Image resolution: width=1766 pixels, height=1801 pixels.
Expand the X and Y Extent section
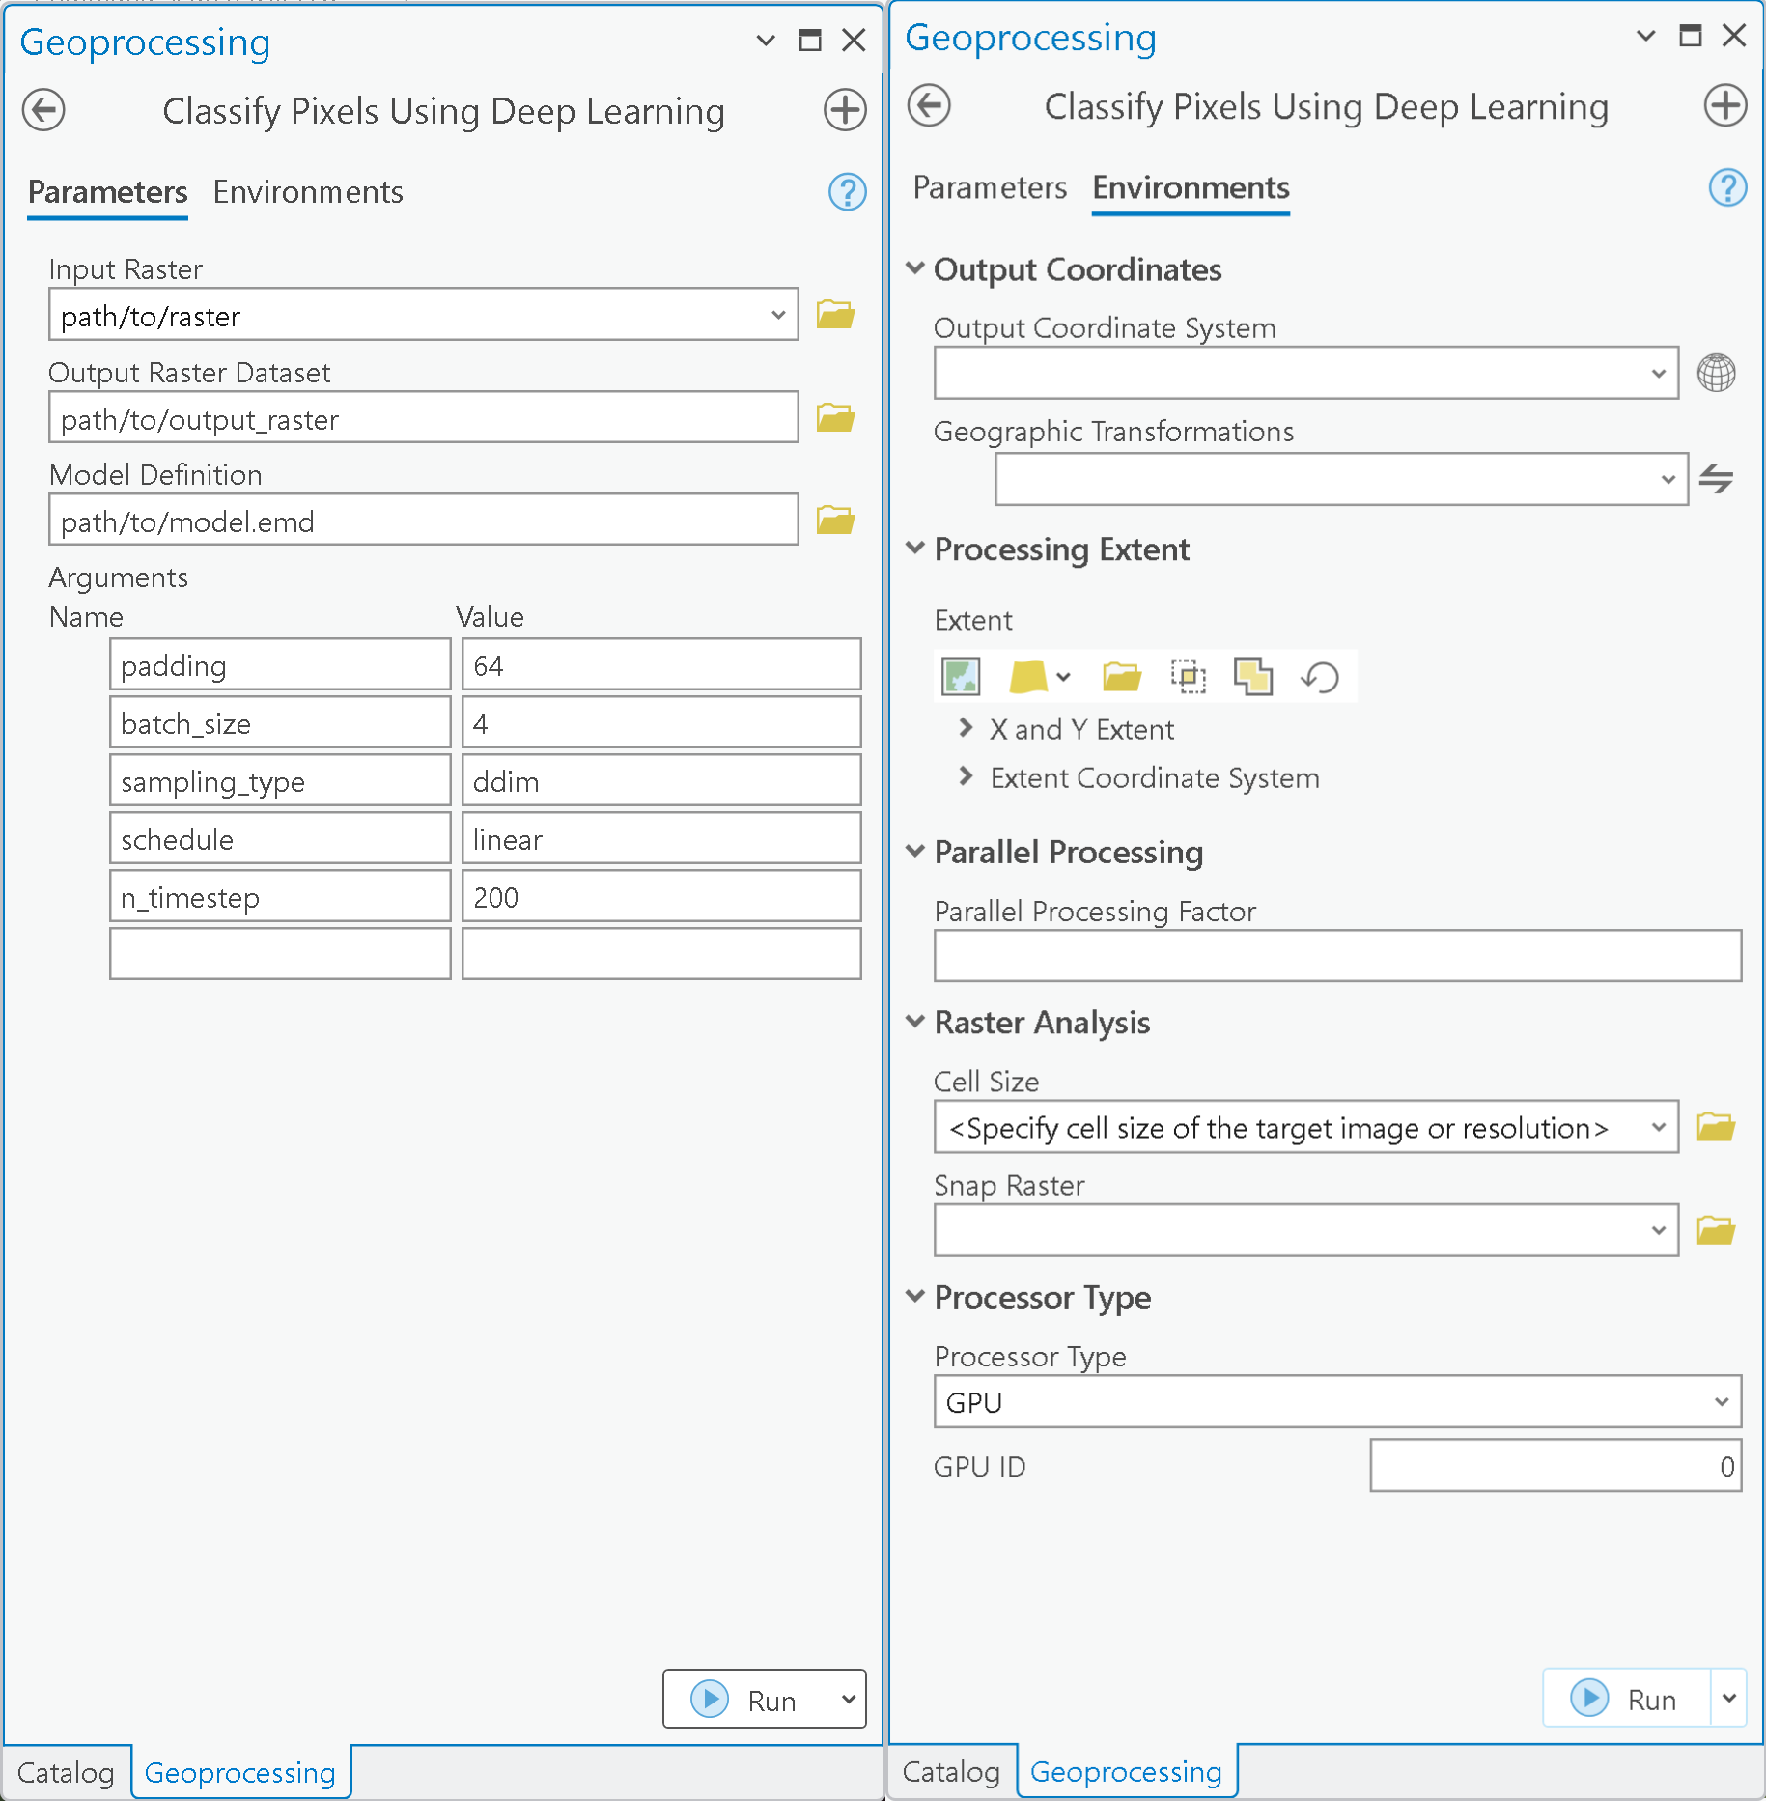966,729
